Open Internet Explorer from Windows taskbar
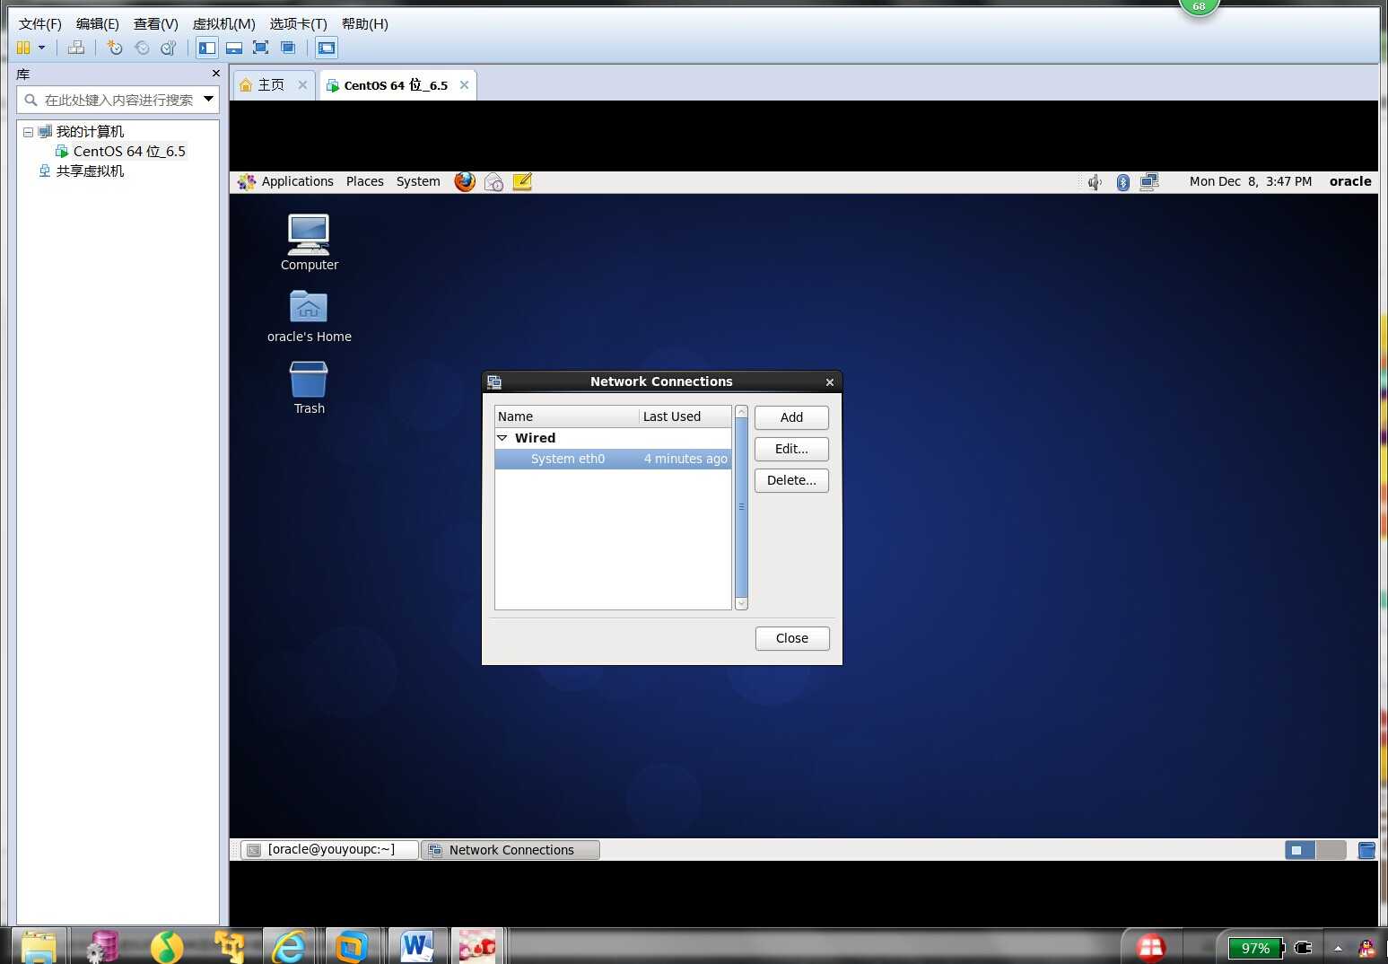This screenshot has width=1388, height=964. click(289, 946)
